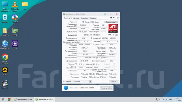Viewport: 182px width, 102px height.
Task: Switch to the Датчики tab
Action: [76, 18]
